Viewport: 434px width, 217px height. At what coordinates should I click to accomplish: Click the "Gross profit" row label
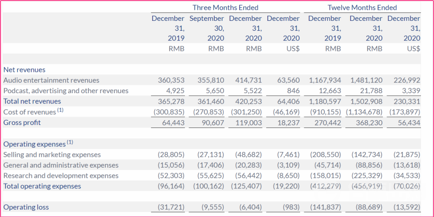tap(22, 123)
